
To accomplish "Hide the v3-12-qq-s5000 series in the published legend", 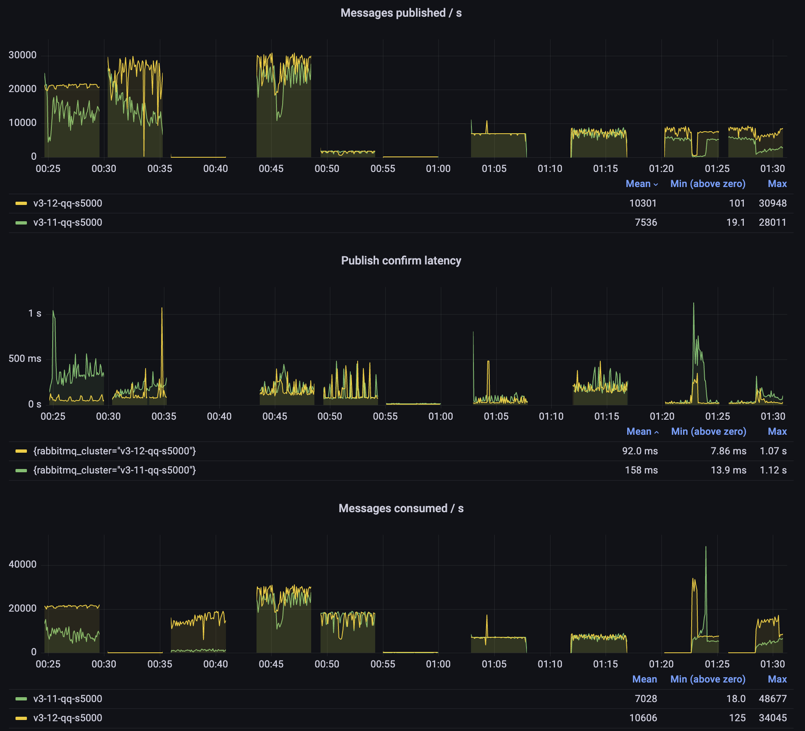I will pyautogui.click(x=68, y=203).
